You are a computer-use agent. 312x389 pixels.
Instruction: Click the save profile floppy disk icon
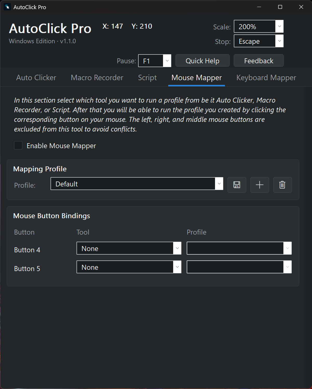coord(237,185)
